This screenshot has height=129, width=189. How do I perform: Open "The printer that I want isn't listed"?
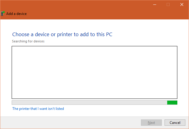pos(38,109)
